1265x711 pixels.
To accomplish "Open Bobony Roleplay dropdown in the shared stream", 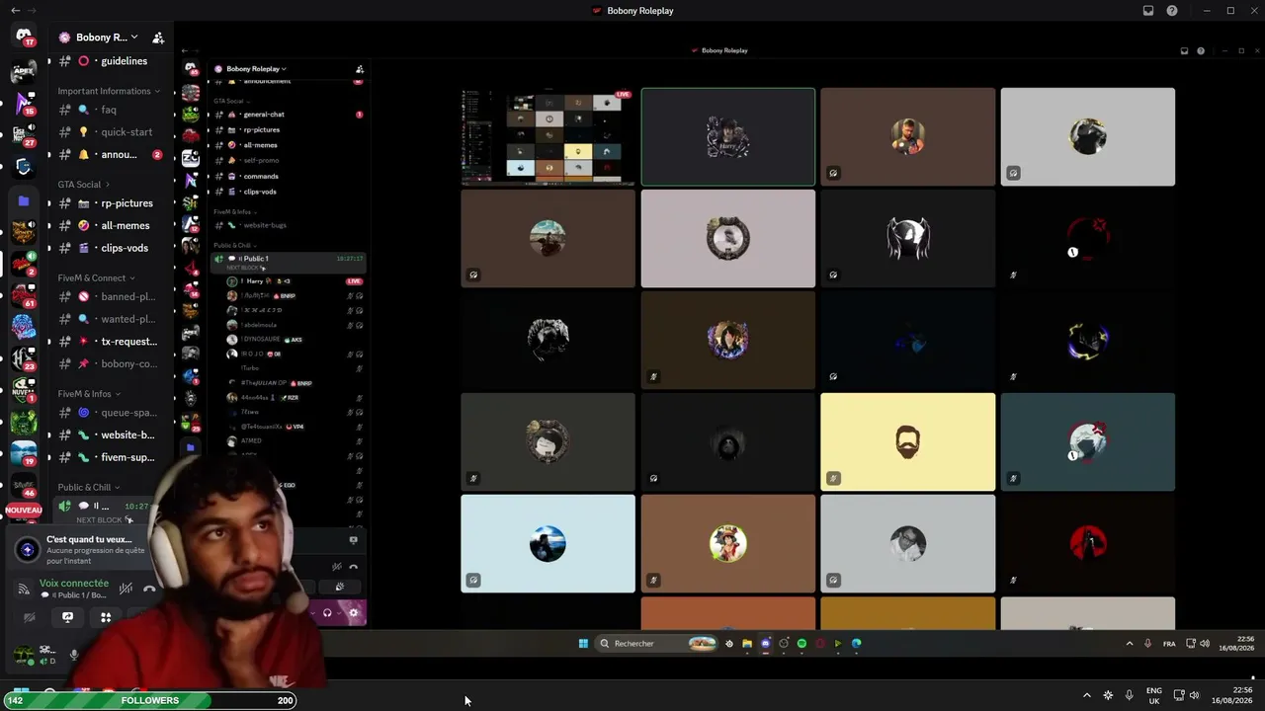I will point(256,69).
